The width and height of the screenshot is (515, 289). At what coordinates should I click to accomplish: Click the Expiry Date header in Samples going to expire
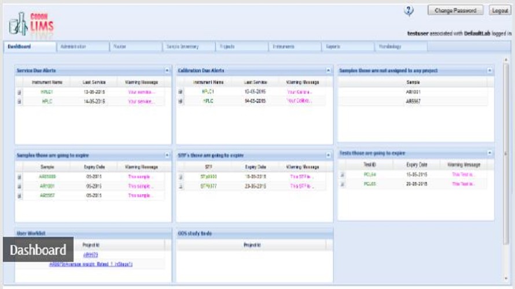tap(94, 167)
